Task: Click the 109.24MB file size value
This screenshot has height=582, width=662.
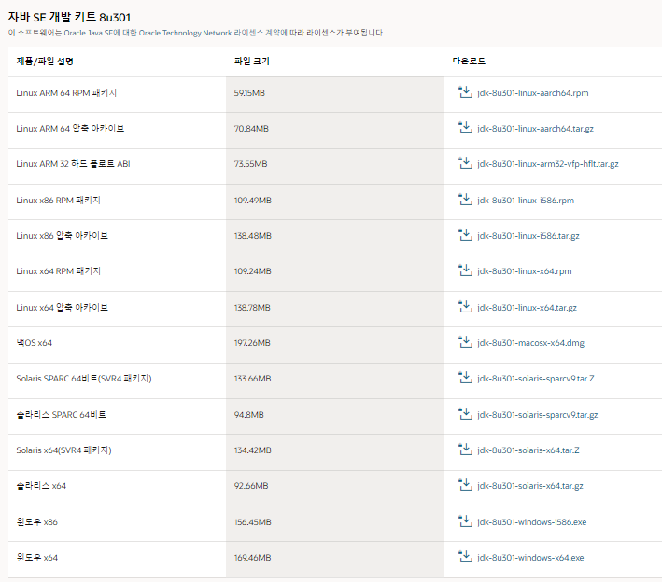Action: click(253, 271)
